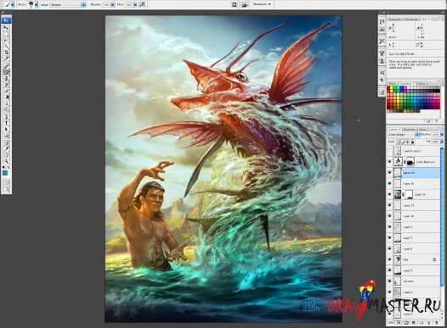Select the Crop tool in toolbox
Image resolution: width=447 pixels, height=328 pixels.
6,53
